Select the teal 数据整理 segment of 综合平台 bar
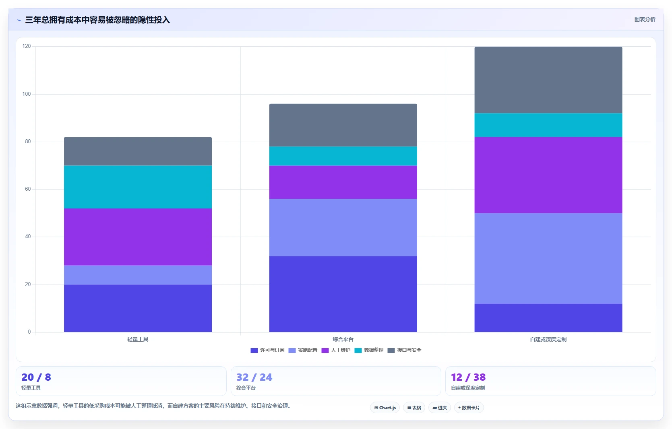Screen dimensions: 672x429 [x=343, y=156]
